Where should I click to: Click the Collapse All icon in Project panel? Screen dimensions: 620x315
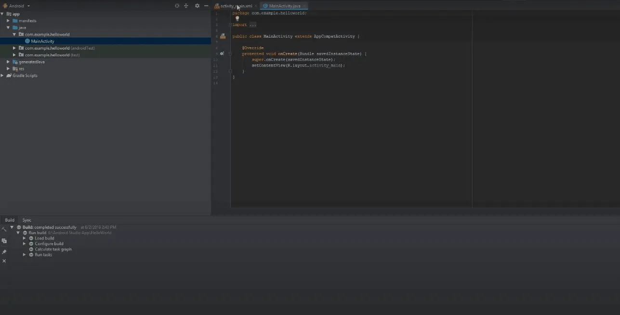click(186, 6)
